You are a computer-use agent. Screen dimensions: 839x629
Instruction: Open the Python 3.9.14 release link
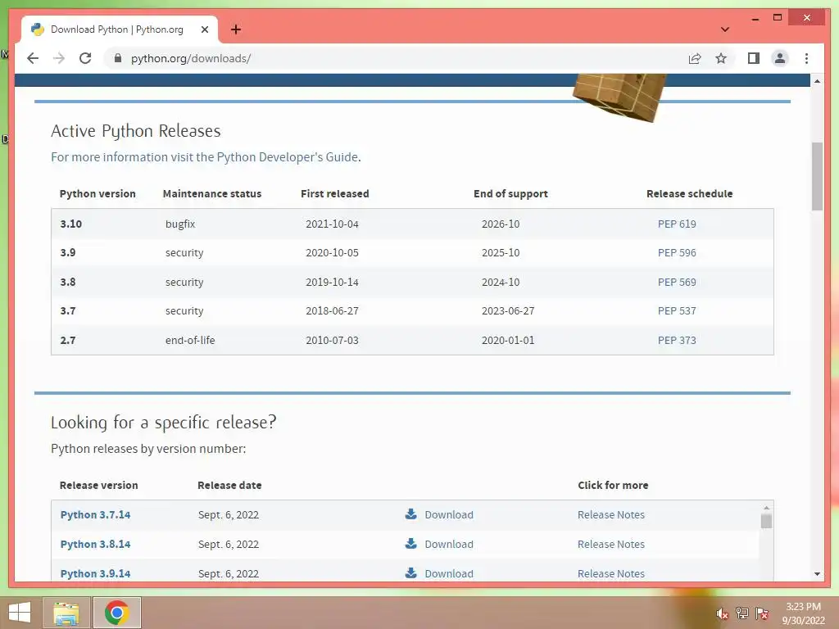coord(95,573)
